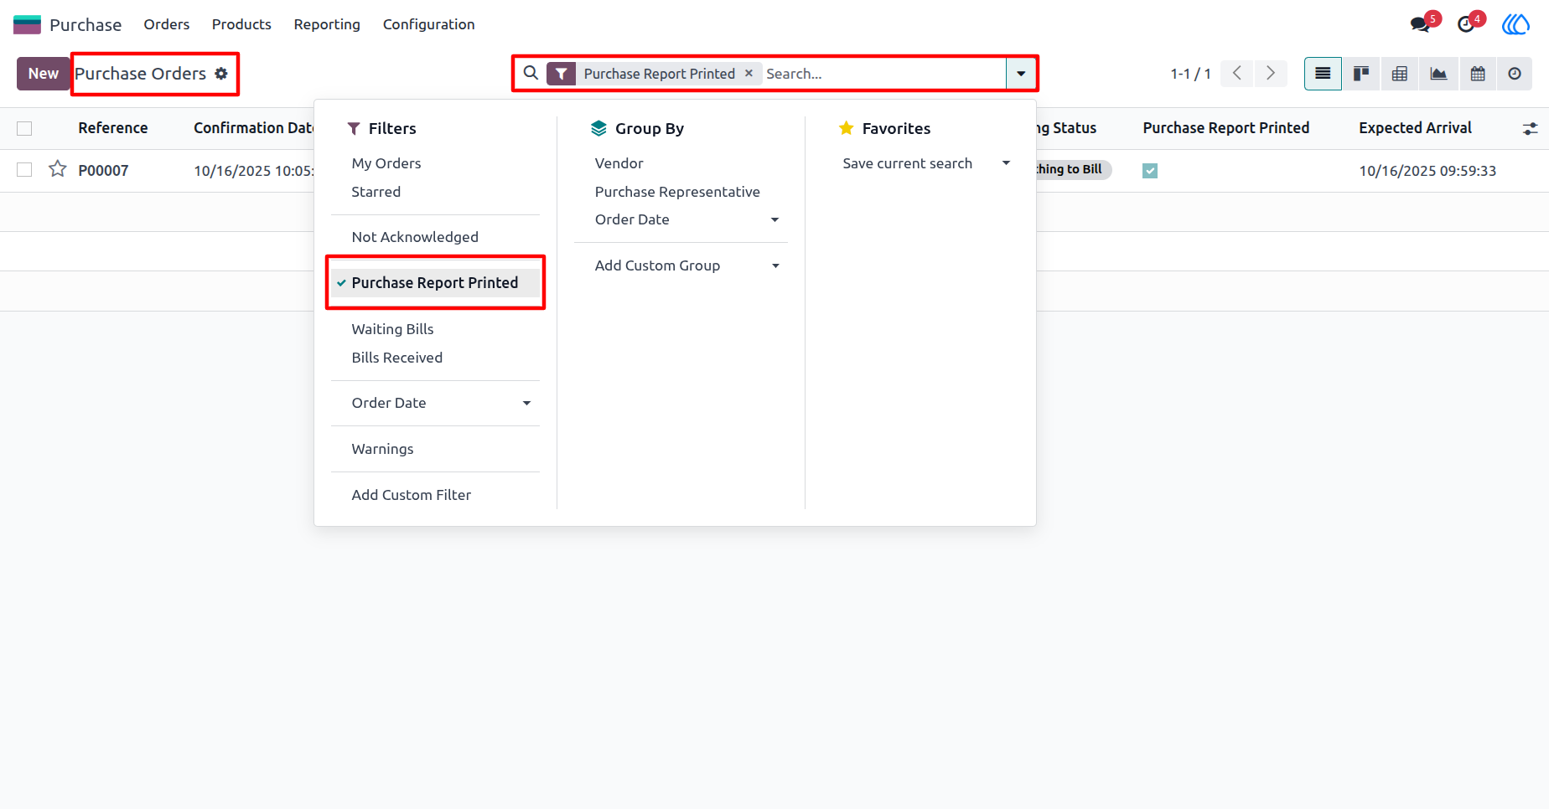Viewport: 1549px width, 809px height.
Task: Open the activities clock icon
Action: (1466, 24)
